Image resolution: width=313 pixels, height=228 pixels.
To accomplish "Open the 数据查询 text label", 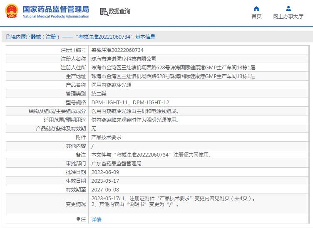I will pyautogui.click(x=119, y=12).
